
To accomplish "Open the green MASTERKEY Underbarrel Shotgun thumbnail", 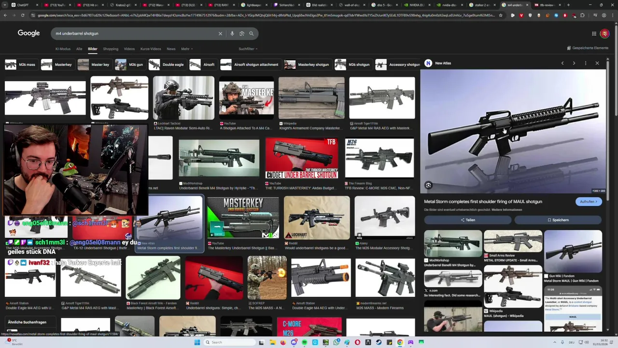I will pos(243,218).
